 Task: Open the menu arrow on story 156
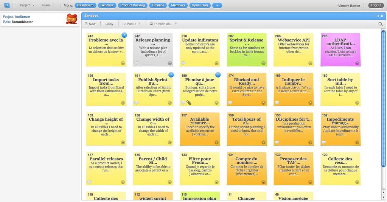[264, 143]
